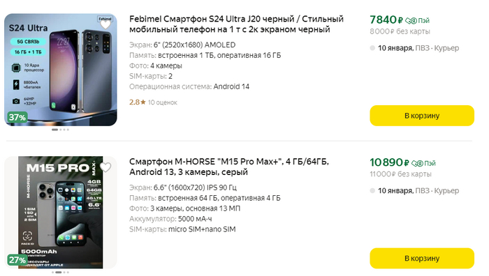Screen dimensions: 489x276
Task: Open the S24 Ultra product image
Action: tap(61, 70)
